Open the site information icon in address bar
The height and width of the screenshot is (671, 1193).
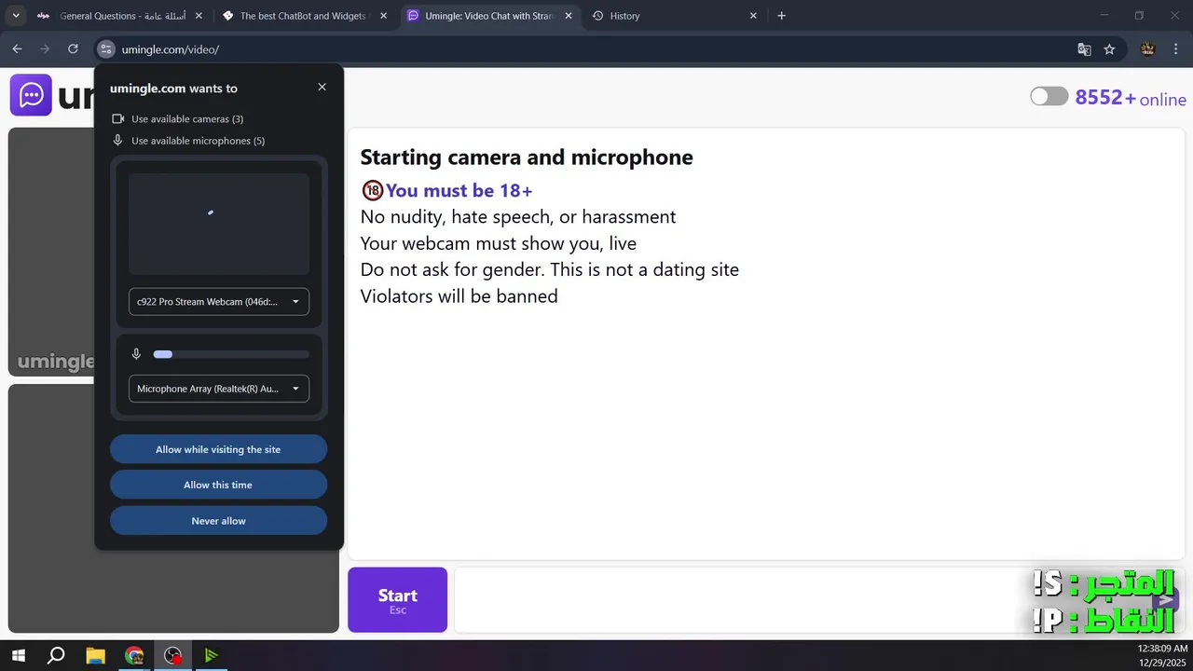click(x=105, y=49)
